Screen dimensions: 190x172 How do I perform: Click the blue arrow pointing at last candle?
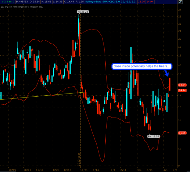(166, 73)
